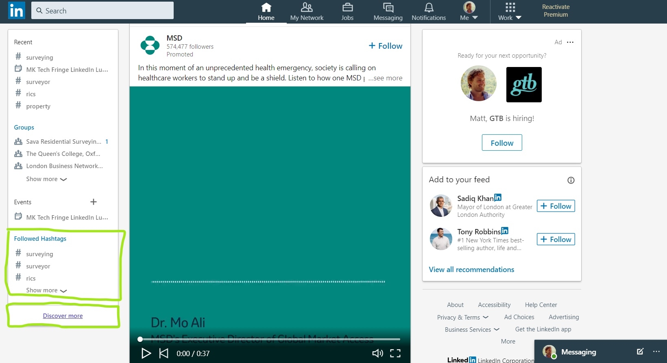Image resolution: width=667 pixels, height=363 pixels.
Task: Expand Show more under Followed Hashtags
Action: [46, 290]
